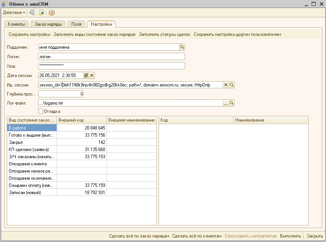Click external code cell 142
Viewport: 326px width, 242px height.
(82, 142)
